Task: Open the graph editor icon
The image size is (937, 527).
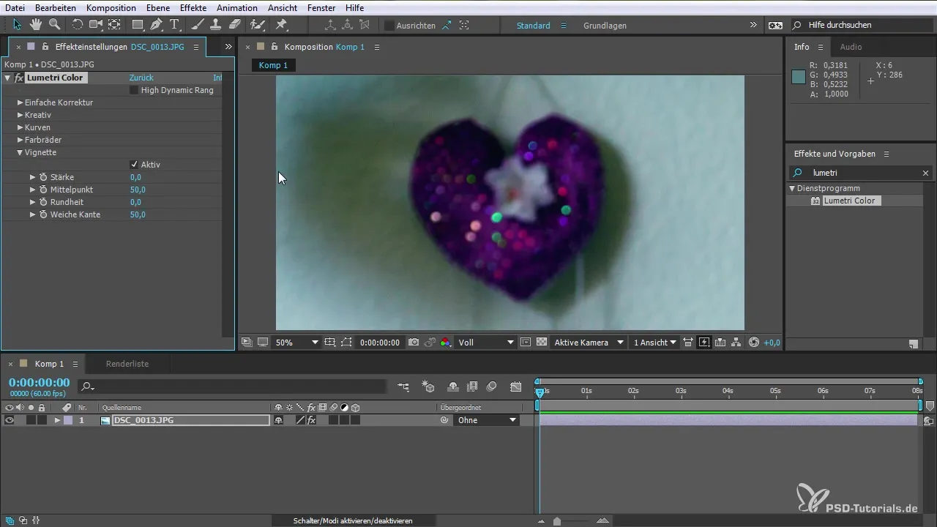Action: (516, 386)
